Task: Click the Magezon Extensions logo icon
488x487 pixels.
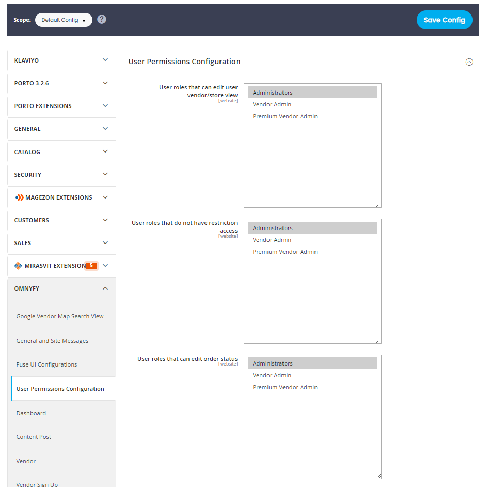Action: click(19, 197)
